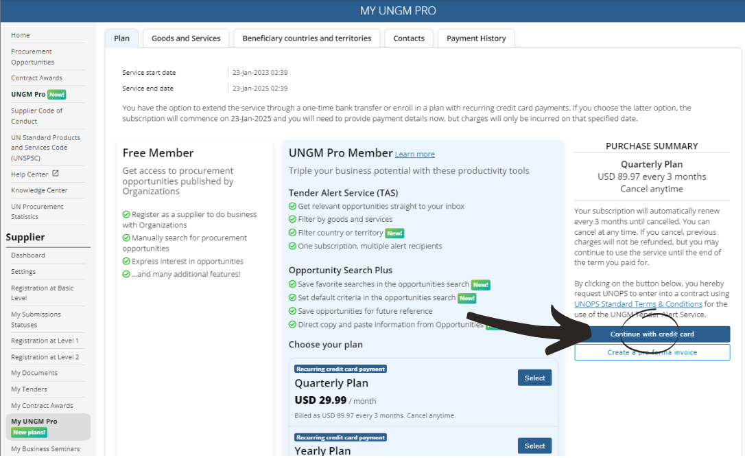
Task: Open Help Center external link icon
Action: coord(56,174)
